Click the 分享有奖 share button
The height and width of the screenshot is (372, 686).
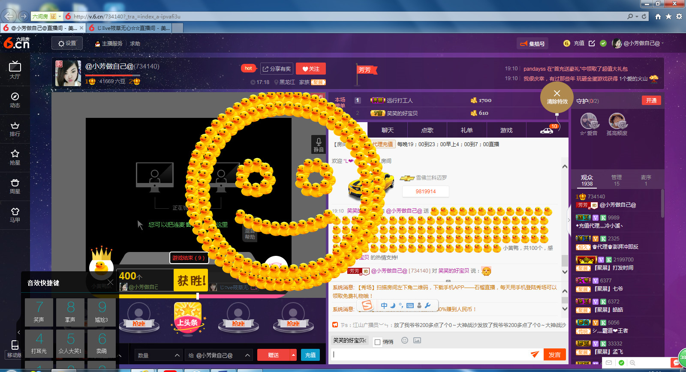click(x=277, y=69)
